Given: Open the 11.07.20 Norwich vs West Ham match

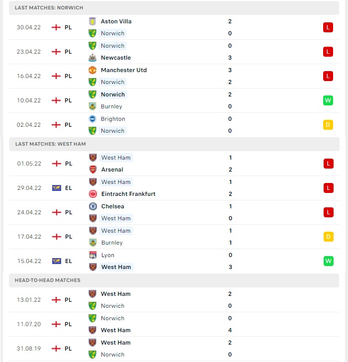Looking at the screenshot, I should [x=174, y=324].
